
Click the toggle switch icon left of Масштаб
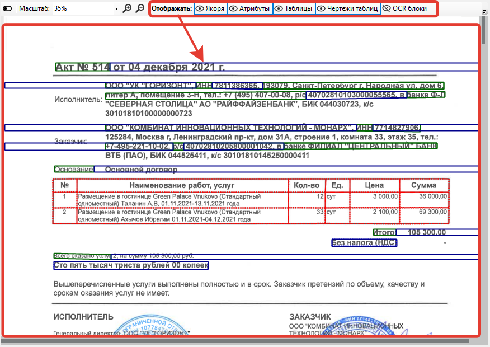[x=7, y=8]
